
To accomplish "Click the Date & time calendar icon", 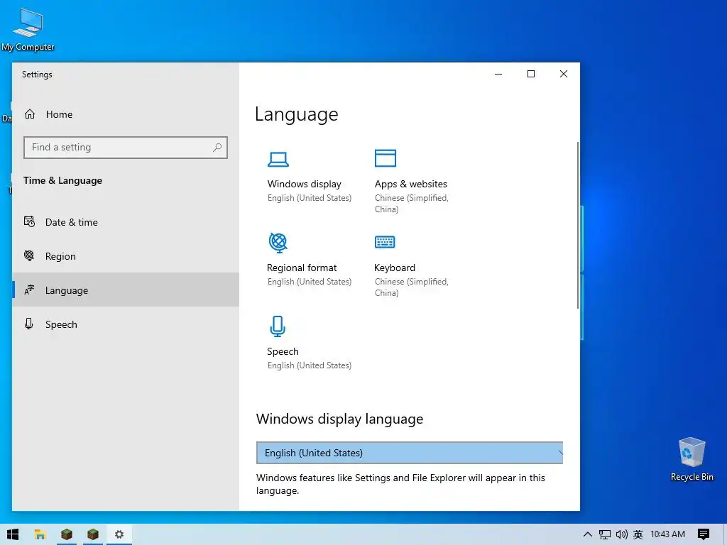I will (x=29, y=221).
